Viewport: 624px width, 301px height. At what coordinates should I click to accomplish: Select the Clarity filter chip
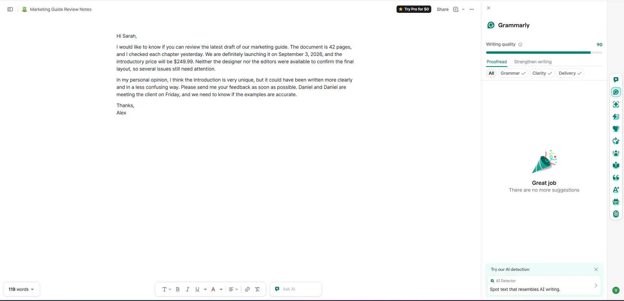coord(542,73)
